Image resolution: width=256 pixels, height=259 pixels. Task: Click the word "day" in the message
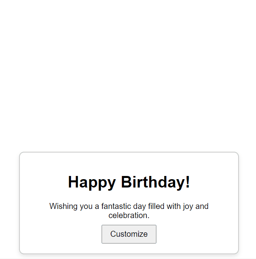(141, 207)
